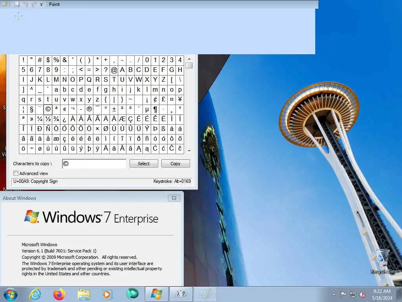Open Windows Media Player from the taskbar
The width and height of the screenshot is (402, 302).
(107, 294)
